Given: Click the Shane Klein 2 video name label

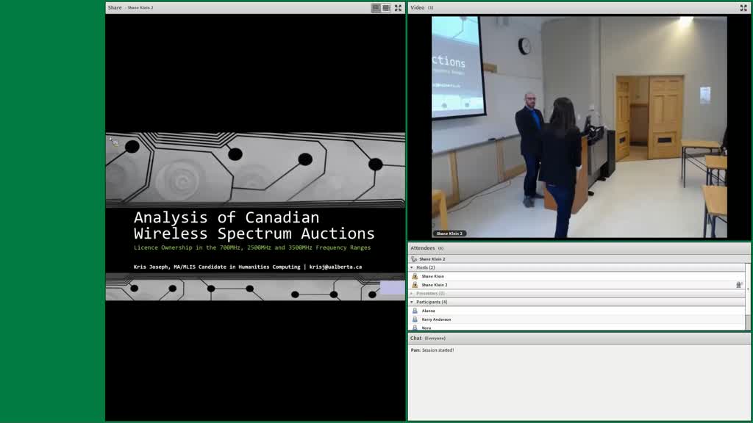Looking at the screenshot, I should tap(449, 234).
